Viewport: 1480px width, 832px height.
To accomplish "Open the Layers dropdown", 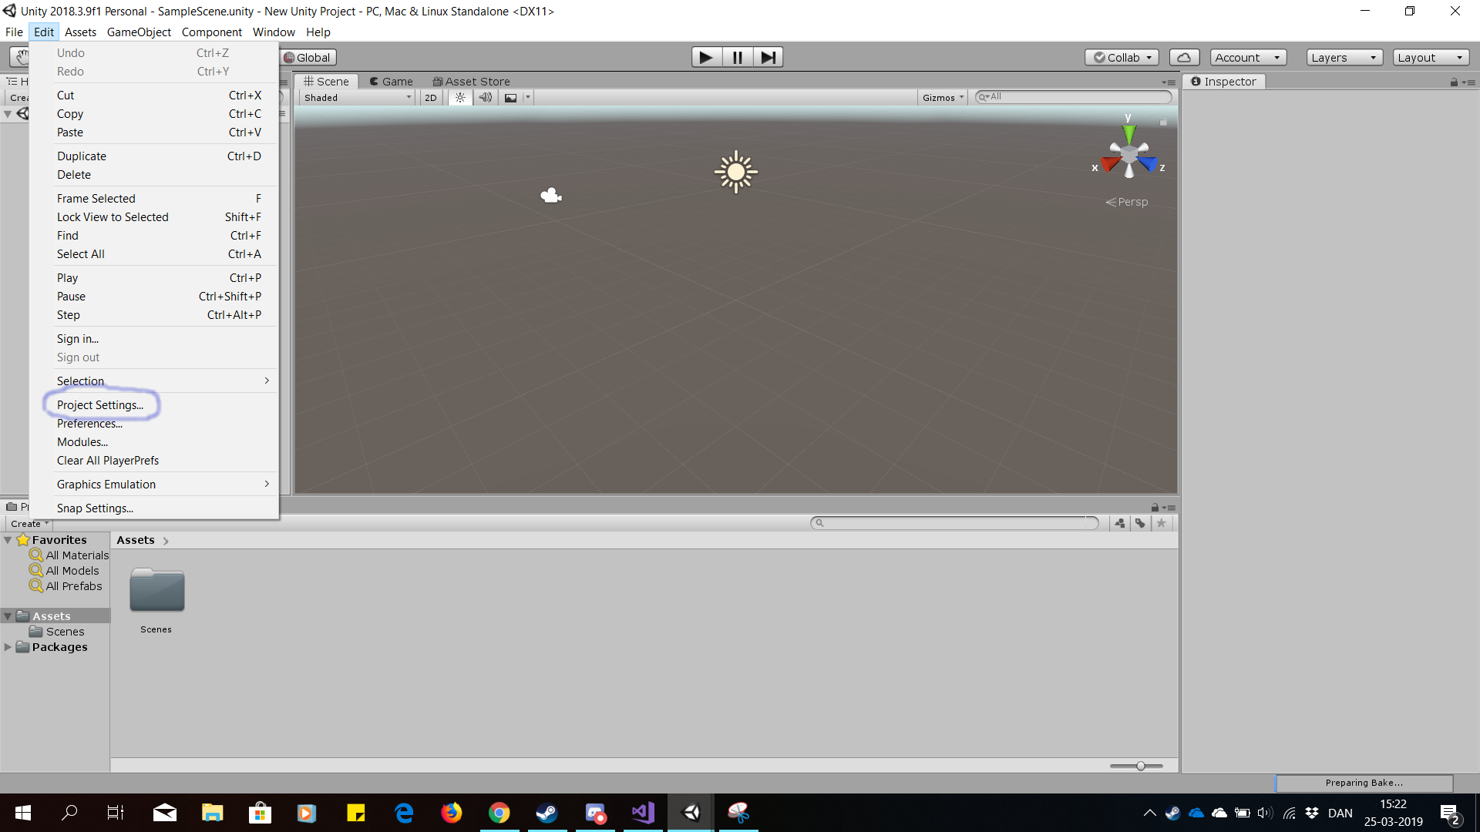I will (x=1344, y=57).
